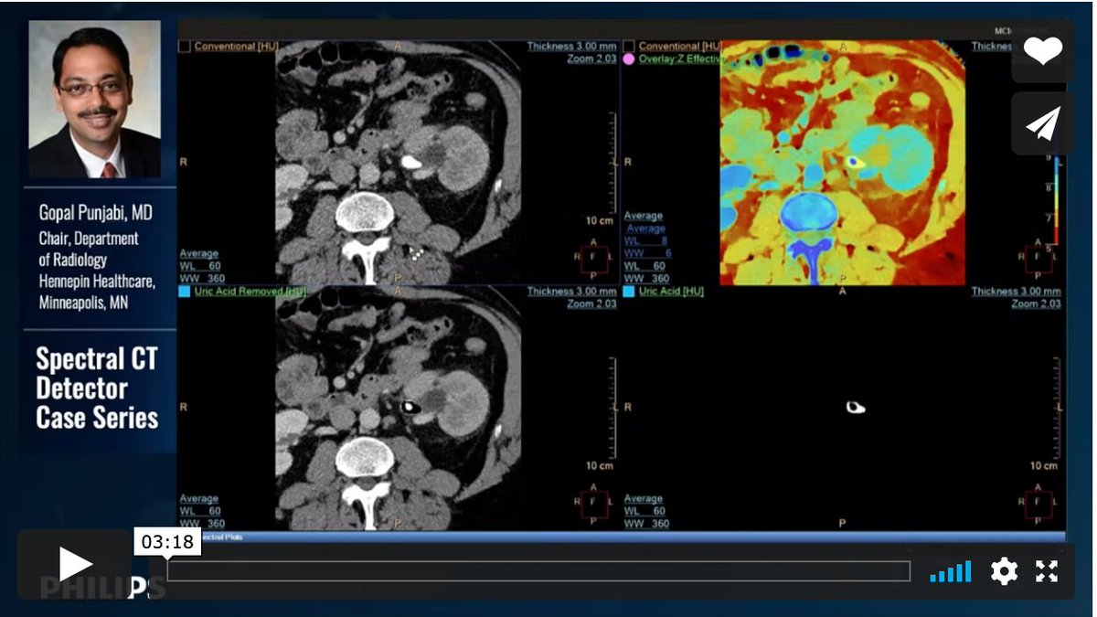The height and width of the screenshot is (617, 1097).
Task: Click the presenter photo of Gopal Punjabi
Action: pyautogui.click(x=95, y=99)
